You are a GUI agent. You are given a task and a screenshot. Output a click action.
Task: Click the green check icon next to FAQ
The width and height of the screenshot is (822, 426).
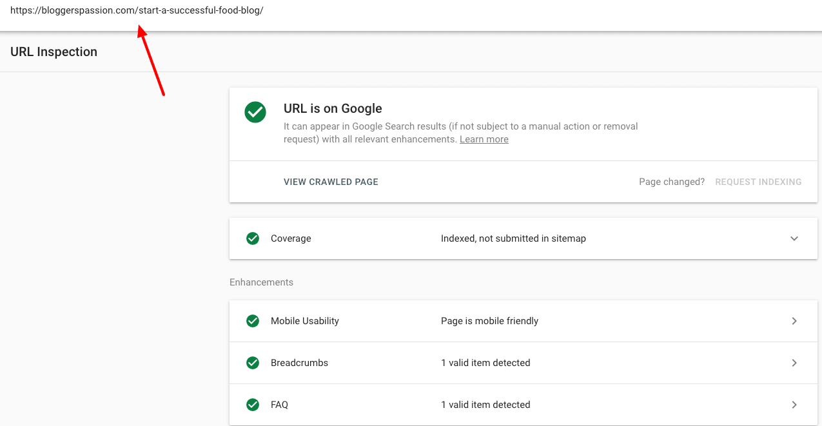(253, 405)
